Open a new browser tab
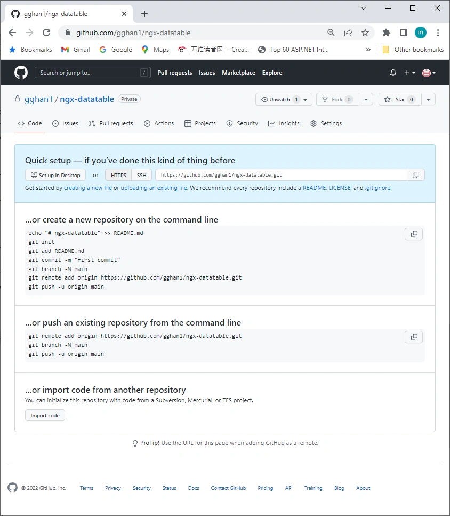The width and height of the screenshot is (450, 516). click(x=144, y=14)
